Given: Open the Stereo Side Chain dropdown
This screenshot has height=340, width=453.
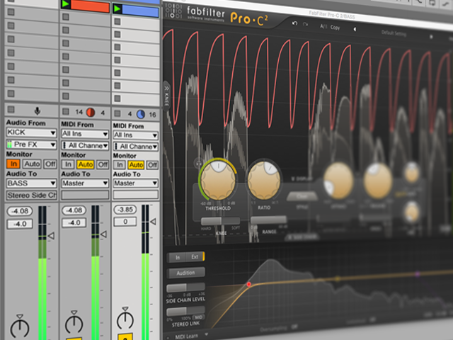Looking at the screenshot, I should pos(31,195).
